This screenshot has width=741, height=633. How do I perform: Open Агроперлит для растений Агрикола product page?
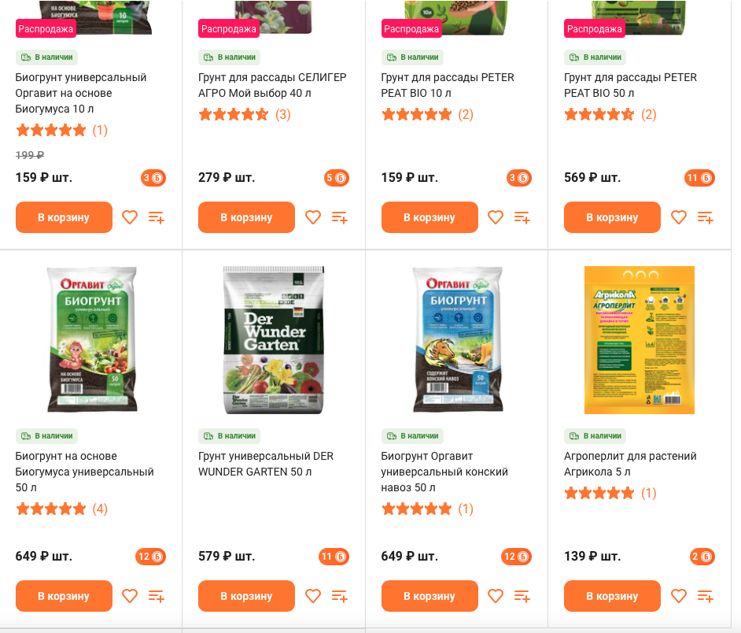pyautogui.click(x=630, y=464)
